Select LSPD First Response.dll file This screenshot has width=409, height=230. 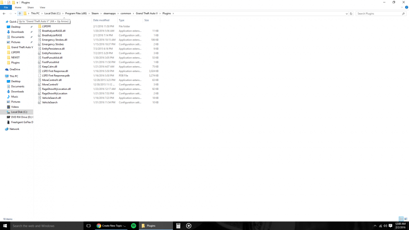[x=55, y=71]
